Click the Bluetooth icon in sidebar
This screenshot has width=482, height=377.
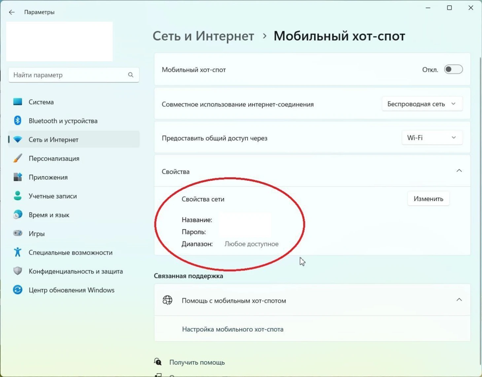pos(17,121)
